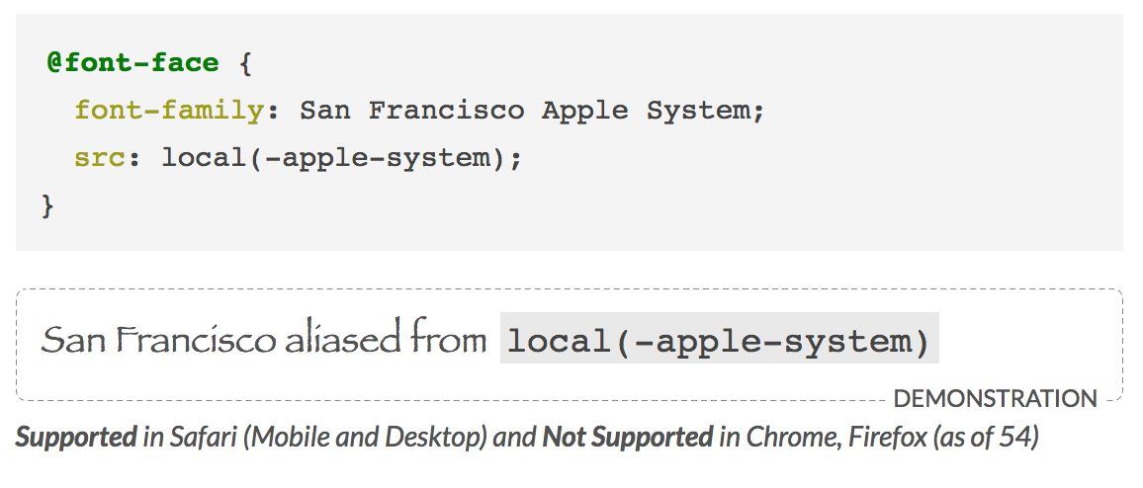Click the bold Not Supported text
The height and width of the screenshot is (488, 1143).
pyautogui.click(x=628, y=438)
